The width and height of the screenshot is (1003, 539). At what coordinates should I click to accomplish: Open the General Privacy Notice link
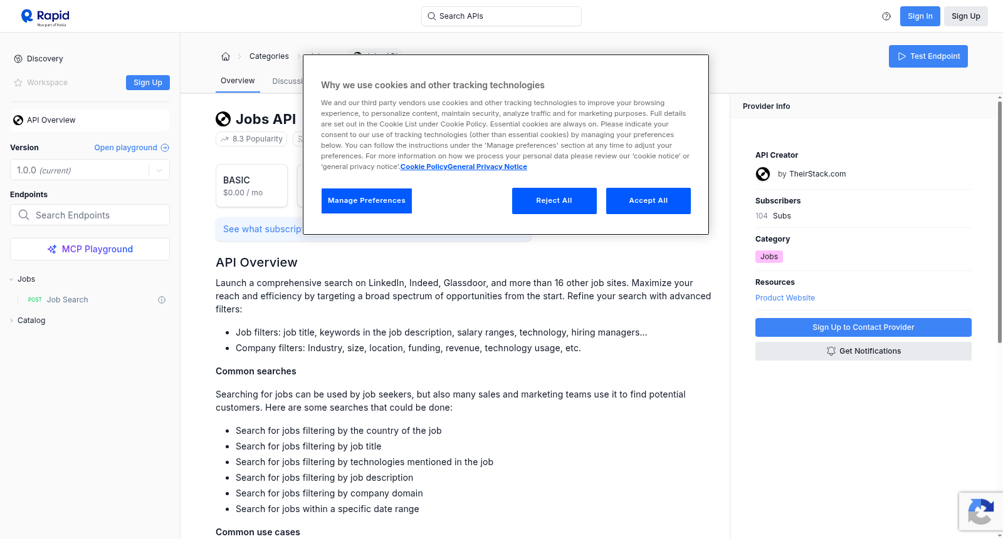[x=488, y=167]
